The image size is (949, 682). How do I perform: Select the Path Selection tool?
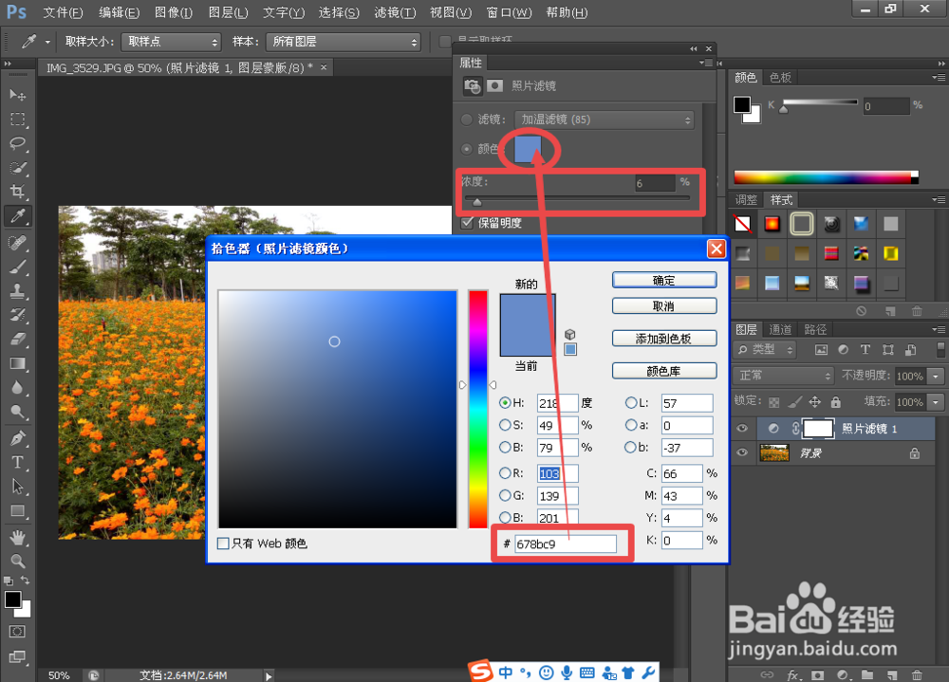click(x=17, y=487)
